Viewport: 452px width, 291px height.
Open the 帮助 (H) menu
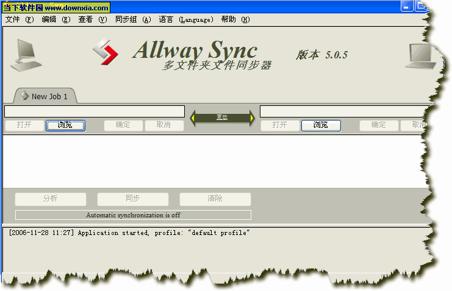click(x=235, y=19)
